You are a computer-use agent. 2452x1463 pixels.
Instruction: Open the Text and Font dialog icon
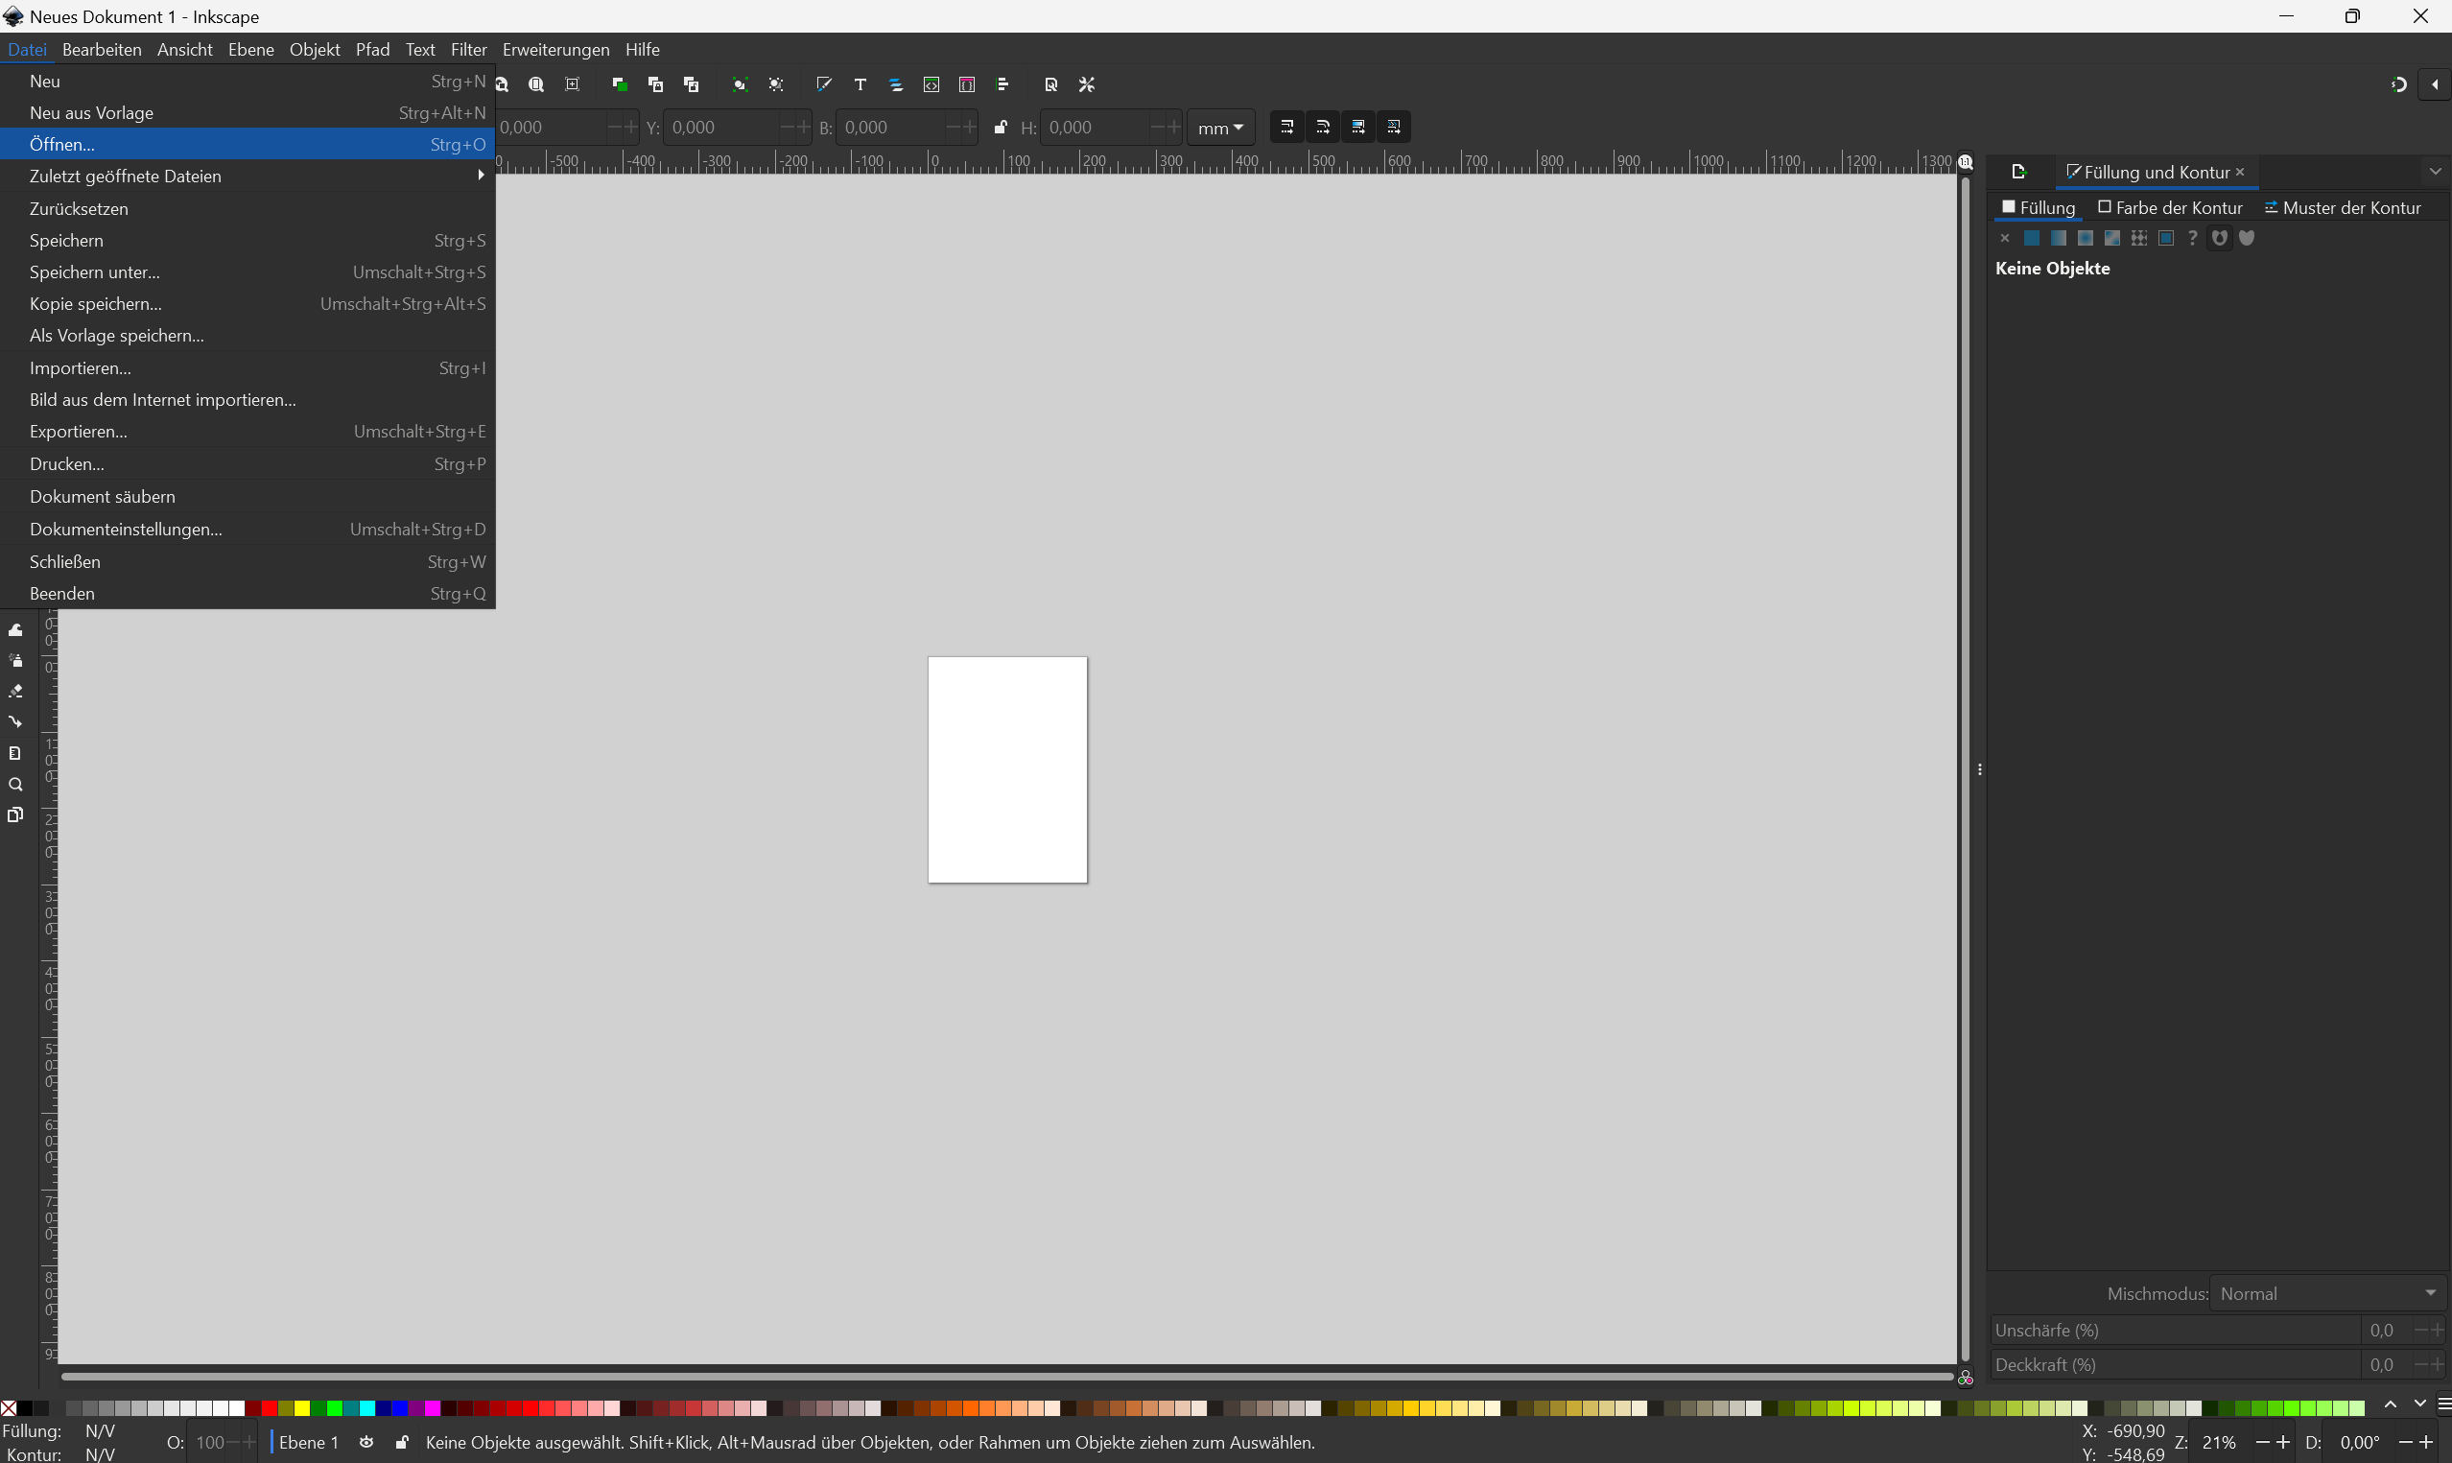(861, 84)
